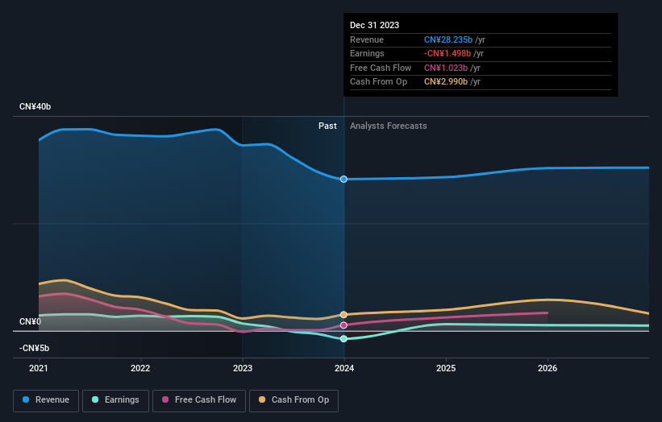This screenshot has width=662, height=422.
Task: Toggle the Earnings legend button
Action: (x=115, y=400)
